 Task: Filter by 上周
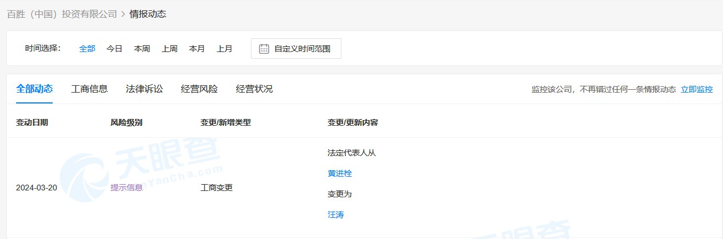170,49
